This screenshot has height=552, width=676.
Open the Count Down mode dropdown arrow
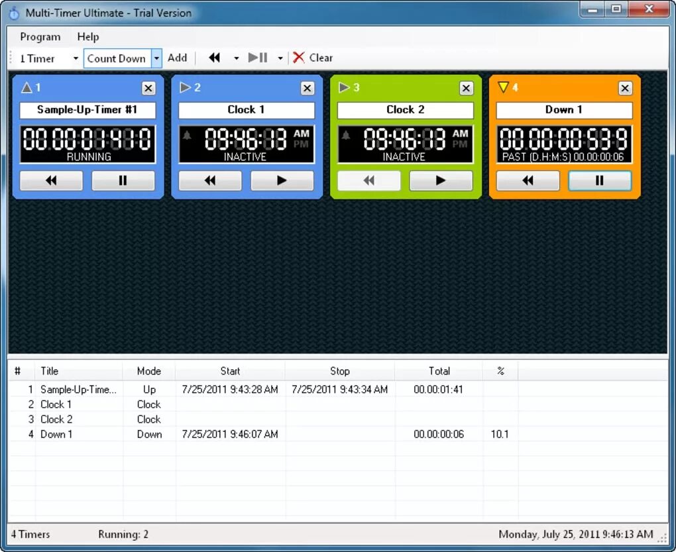156,58
